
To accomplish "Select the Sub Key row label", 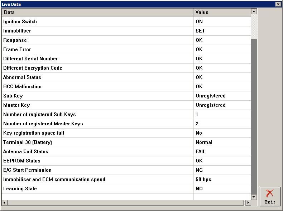I will coord(13,96).
